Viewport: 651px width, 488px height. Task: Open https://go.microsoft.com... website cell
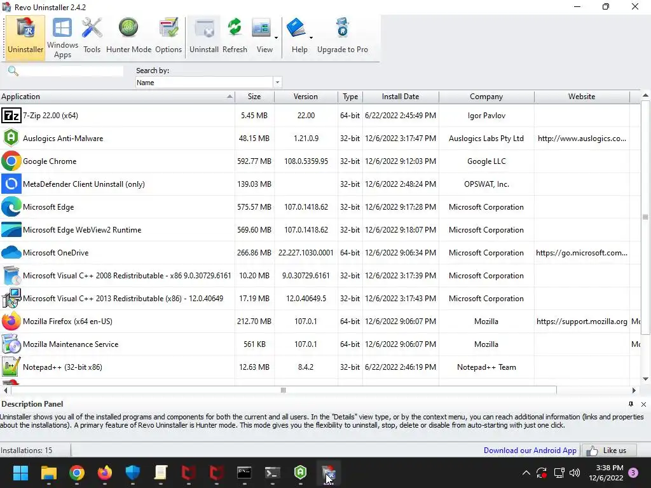(x=582, y=252)
